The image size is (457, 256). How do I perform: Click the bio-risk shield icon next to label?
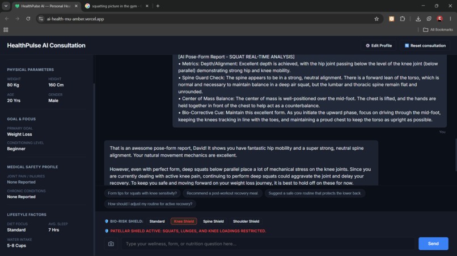point(107,221)
